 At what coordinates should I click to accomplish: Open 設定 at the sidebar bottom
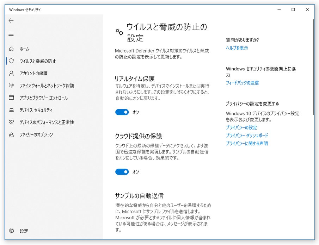24,231
